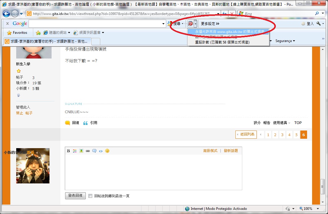This screenshot has width=328, height=214.
Task: Click the 禁止 link
Action: [x=19, y=113]
